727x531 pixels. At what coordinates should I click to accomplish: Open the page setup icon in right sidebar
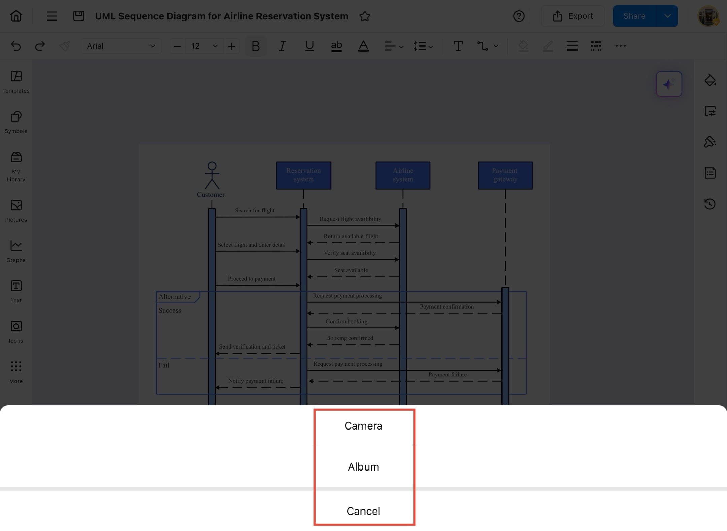coord(710,111)
